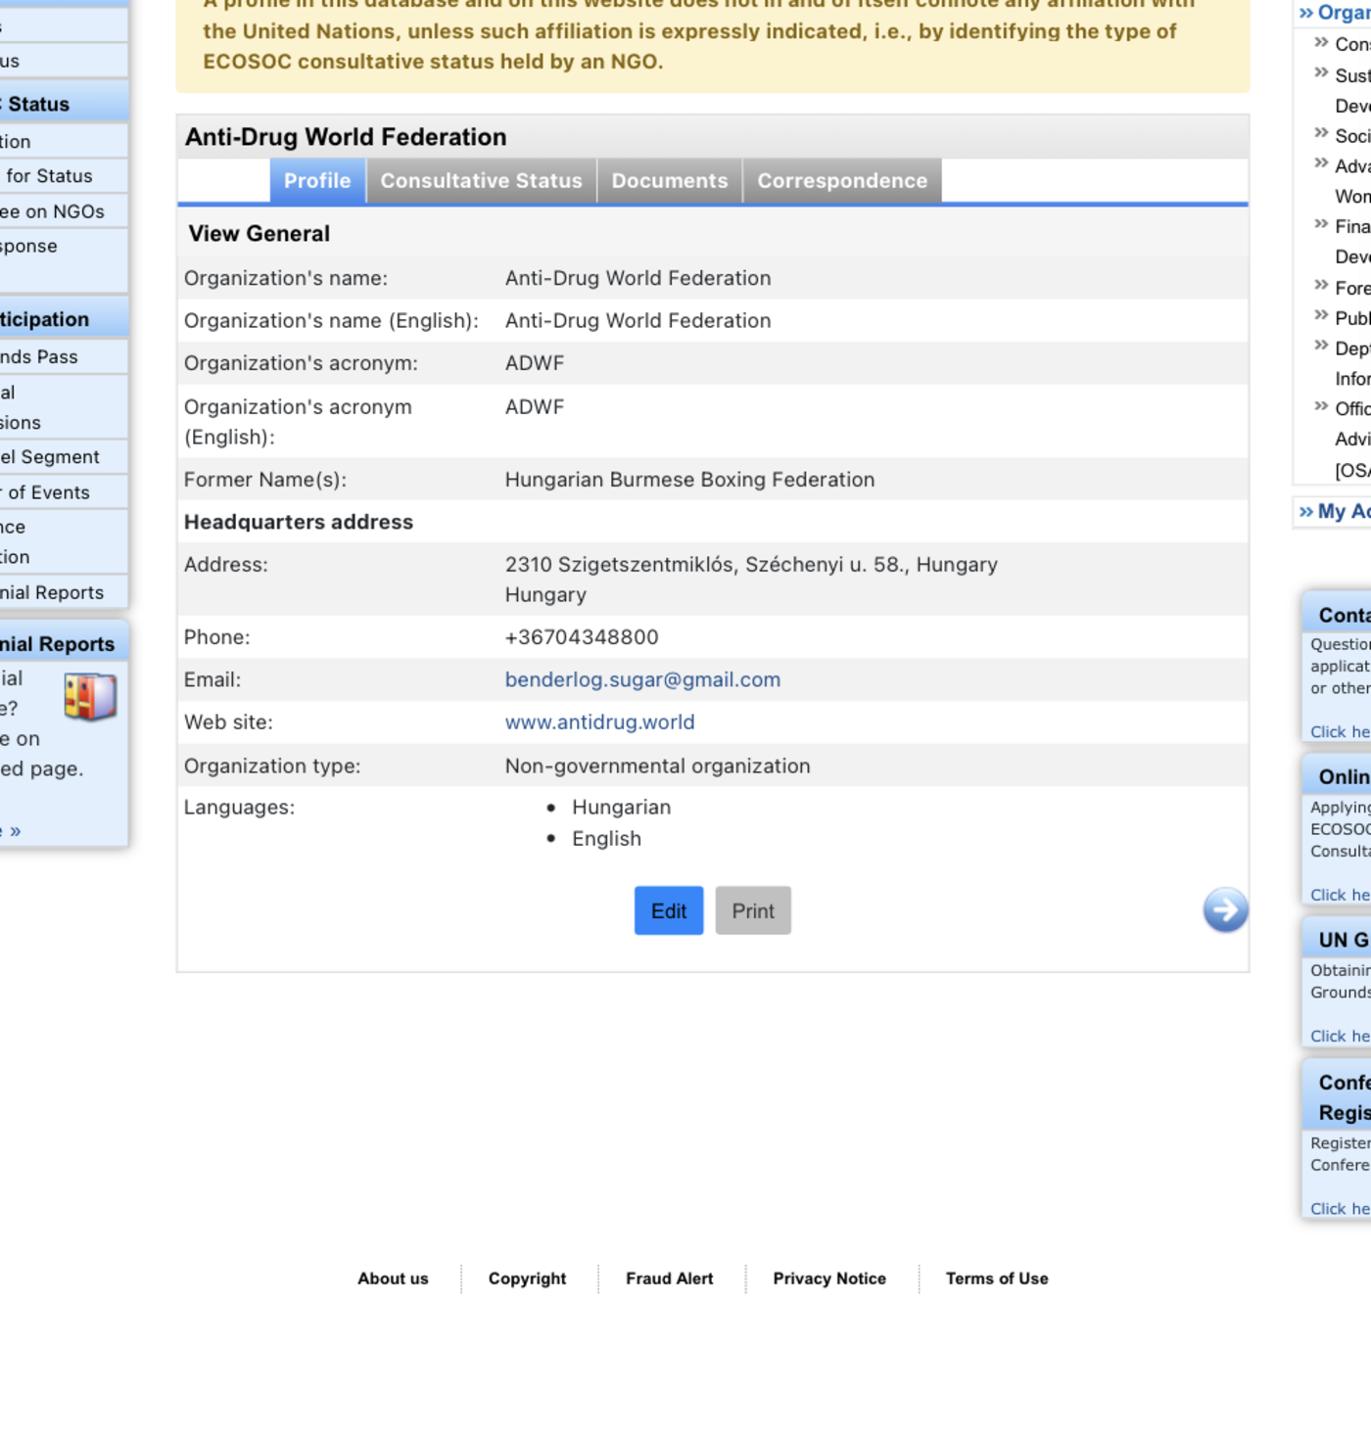Click the gray Print button
1371x1439 pixels.
point(753,910)
